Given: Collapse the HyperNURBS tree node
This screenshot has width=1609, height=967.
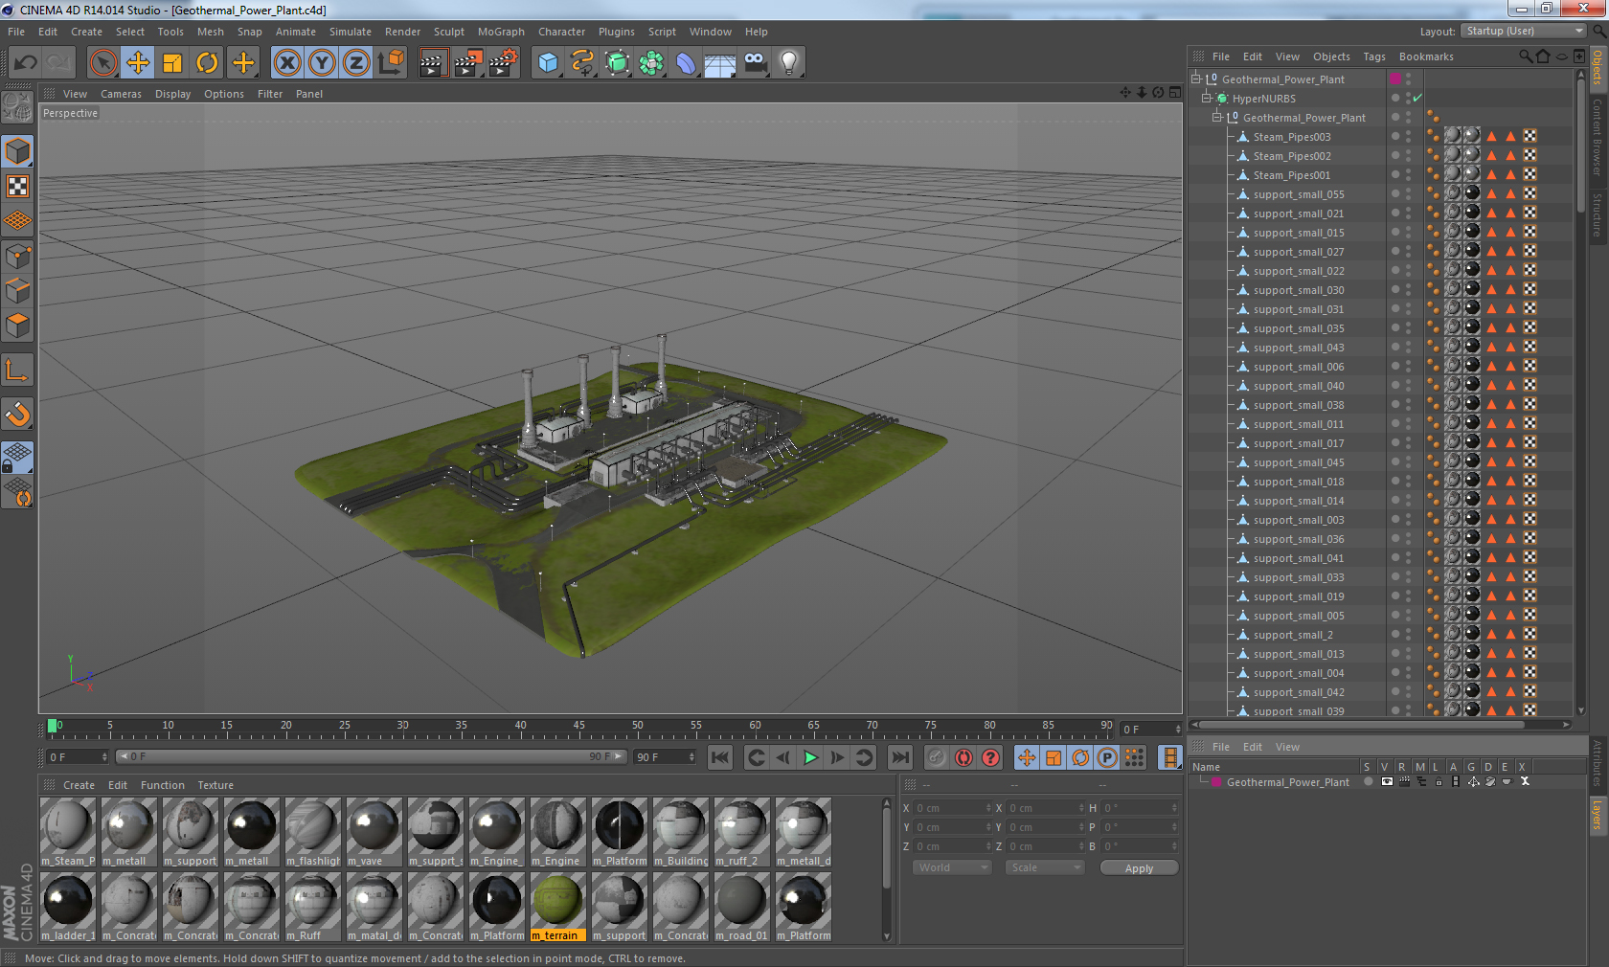Looking at the screenshot, I should (x=1207, y=99).
